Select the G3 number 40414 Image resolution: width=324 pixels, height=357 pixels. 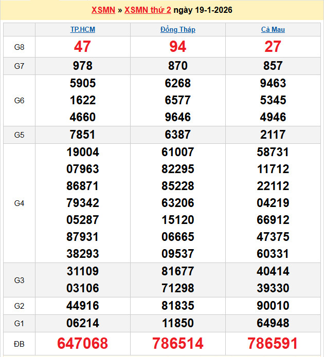coord(273,271)
